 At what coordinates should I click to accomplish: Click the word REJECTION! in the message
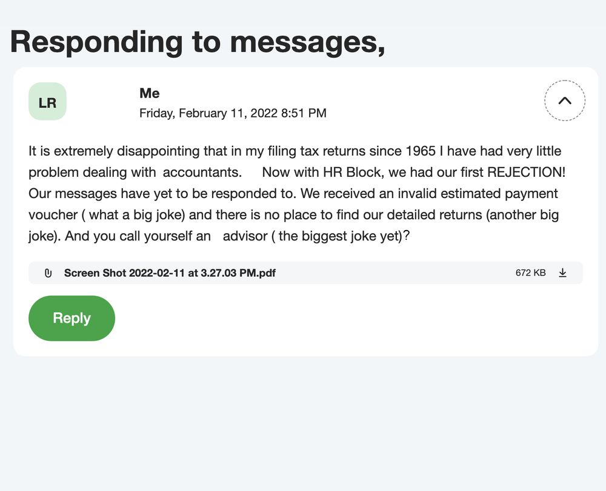tap(526, 172)
